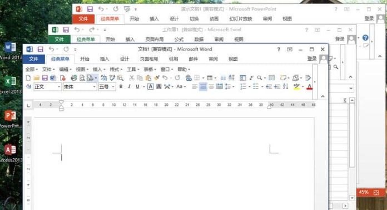
Task: Open the 正文 style dropdown
Action: [59, 86]
